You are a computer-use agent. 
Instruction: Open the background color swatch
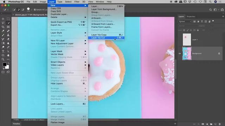(7, 67)
